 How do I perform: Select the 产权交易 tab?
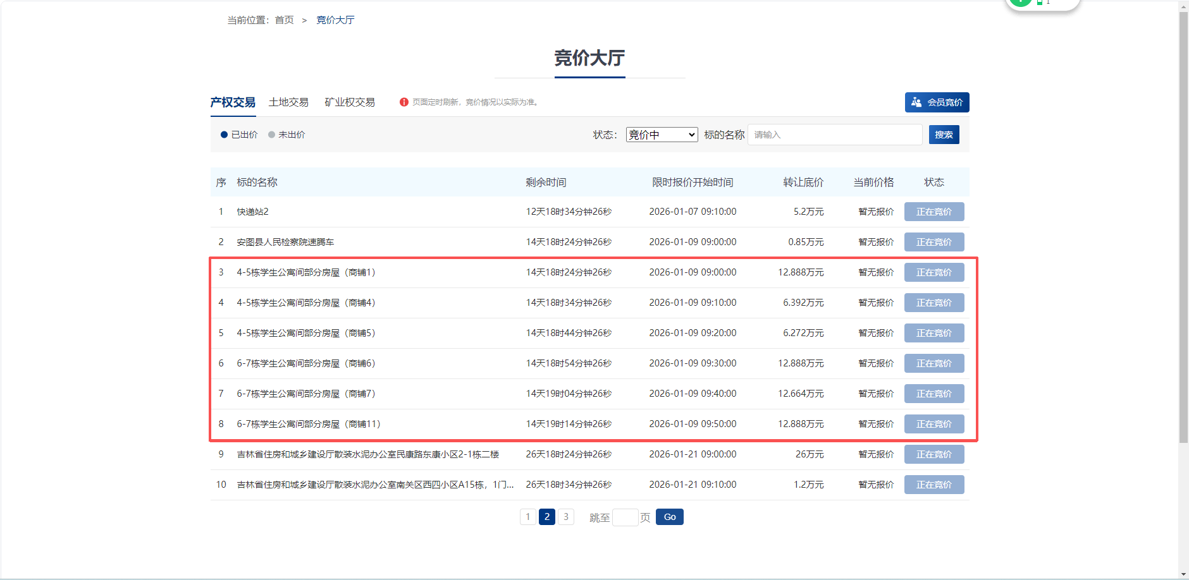point(233,102)
